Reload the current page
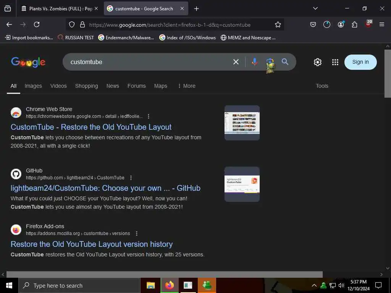The image size is (391, 293). [37, 24]
